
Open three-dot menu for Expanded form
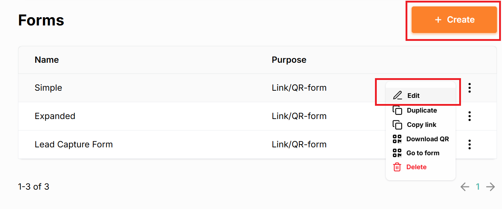pyautogui.click(x=470, y=116)
